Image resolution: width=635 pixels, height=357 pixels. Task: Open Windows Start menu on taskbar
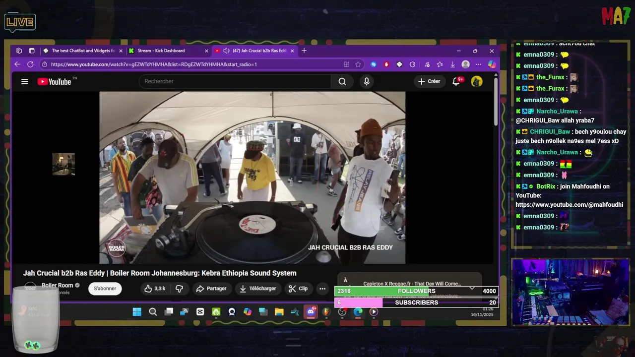coord(137,312)
